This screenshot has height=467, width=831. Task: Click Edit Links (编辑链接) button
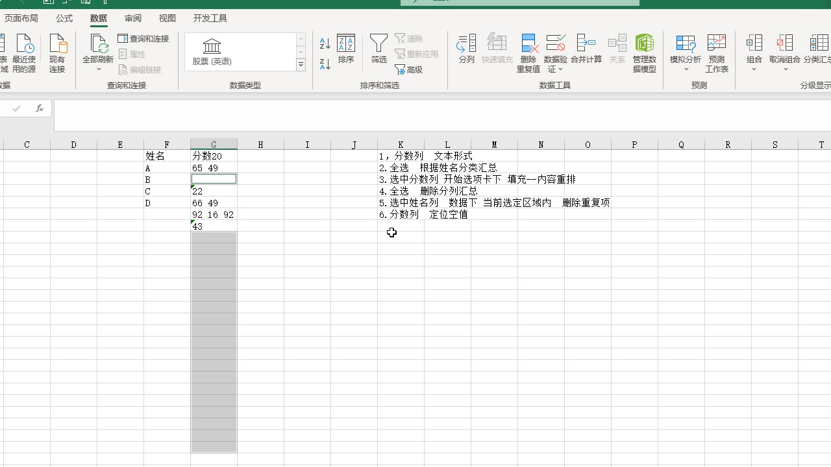coord(140,70)
